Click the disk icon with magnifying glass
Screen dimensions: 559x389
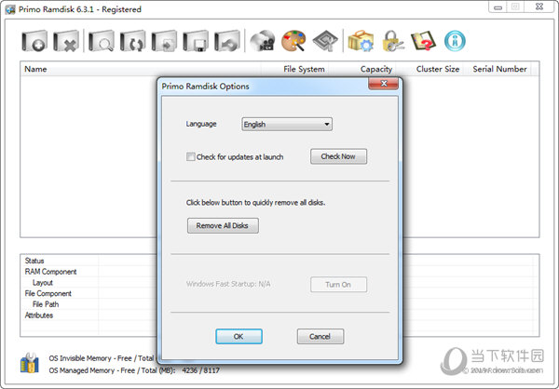(102, 41)
